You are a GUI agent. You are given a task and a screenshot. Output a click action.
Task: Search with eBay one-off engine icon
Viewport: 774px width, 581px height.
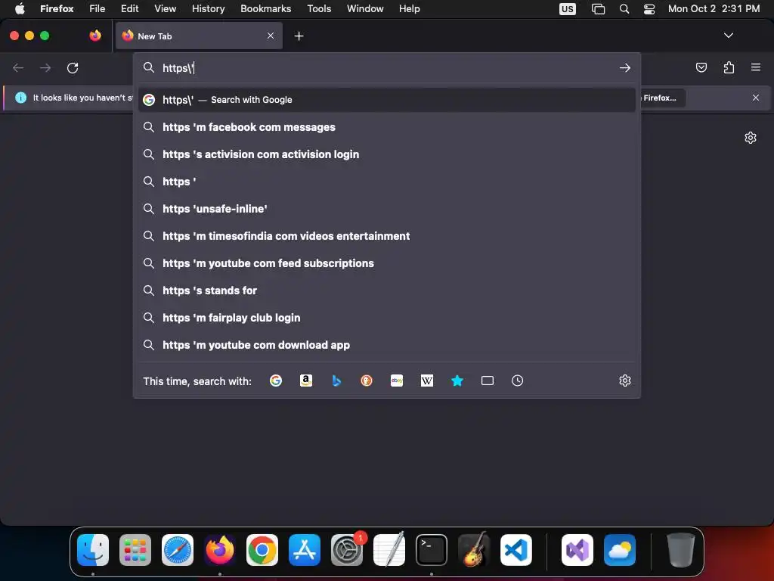point(397,381)
